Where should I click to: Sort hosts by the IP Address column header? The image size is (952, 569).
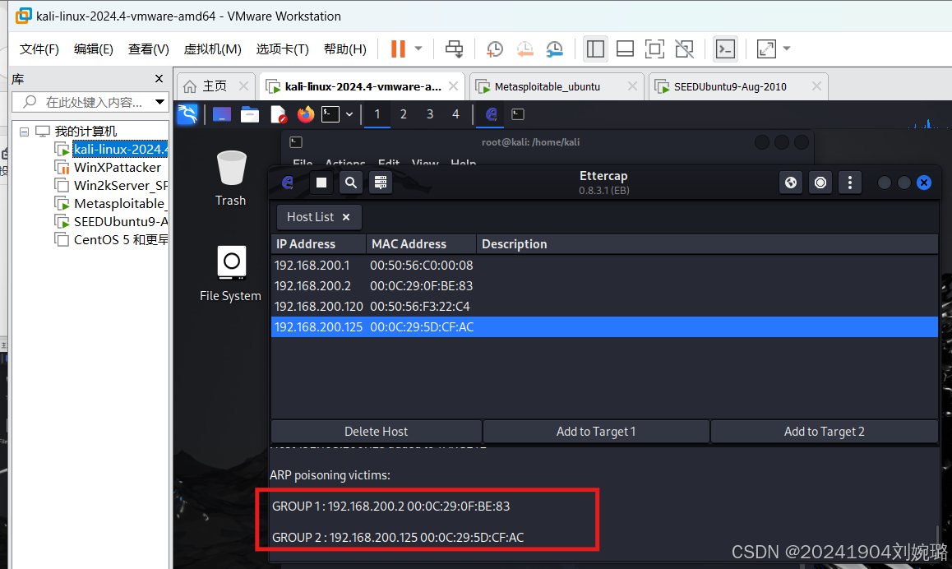click(319, 244)
